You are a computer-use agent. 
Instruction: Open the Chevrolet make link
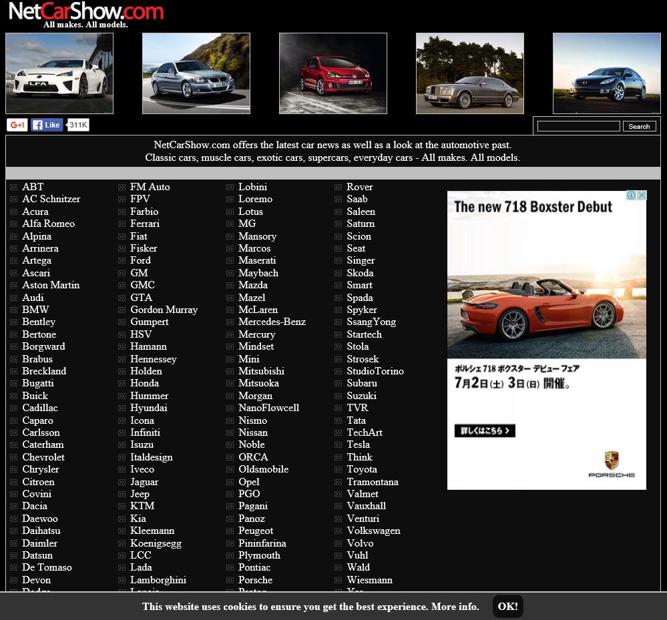43,458
